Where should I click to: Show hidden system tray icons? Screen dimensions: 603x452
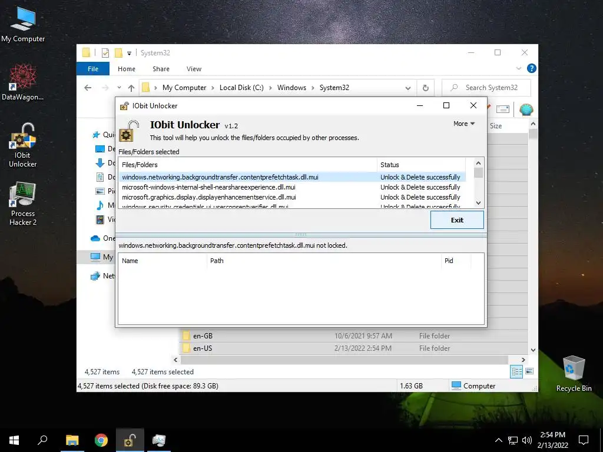tap(498, 440)
